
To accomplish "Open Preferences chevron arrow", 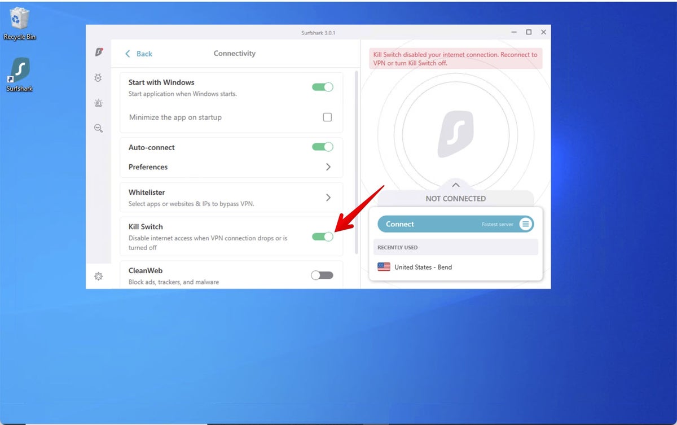I will (328, 167).
